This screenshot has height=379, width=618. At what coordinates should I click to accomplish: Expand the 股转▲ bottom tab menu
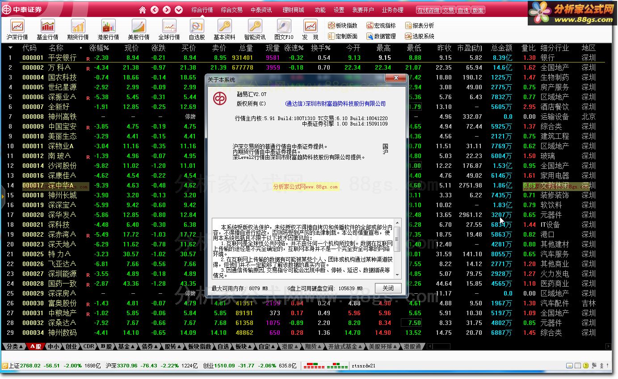pyautogui.click(x=172, y=346)
